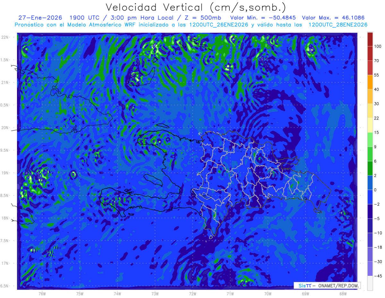Click the colorbar label '9'
The image size is (385, 298).
[x=375, y=147]
